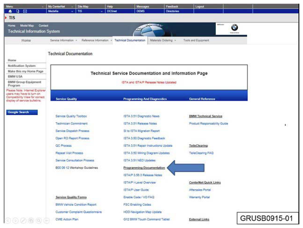
Task: Open Warranty Portal link
Action: coord(199,197)
